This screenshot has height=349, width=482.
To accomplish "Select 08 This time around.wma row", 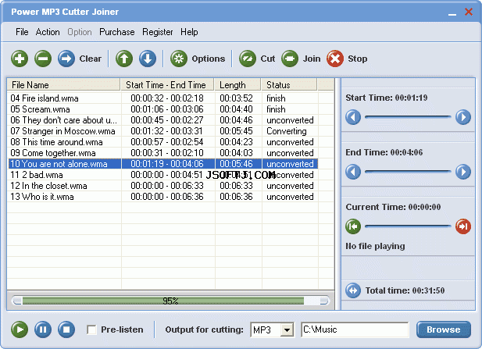I will coord(163,142).
